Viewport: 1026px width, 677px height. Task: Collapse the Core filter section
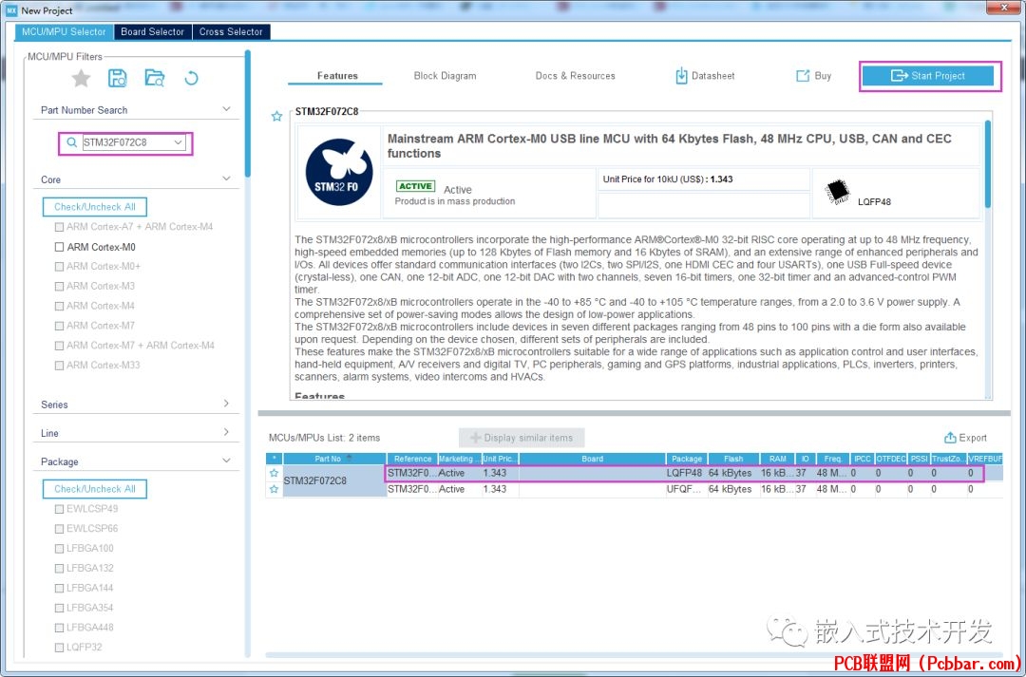point(226,179)
